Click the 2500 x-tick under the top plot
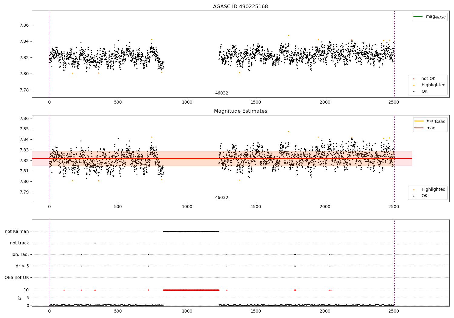Viewport: 454px width, 318px height. click(x=394, y=102)
